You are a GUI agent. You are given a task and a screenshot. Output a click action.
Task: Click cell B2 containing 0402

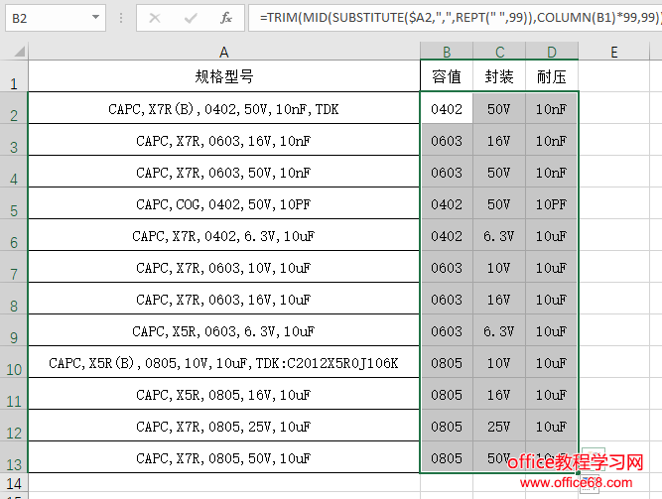tap(447, 108)
